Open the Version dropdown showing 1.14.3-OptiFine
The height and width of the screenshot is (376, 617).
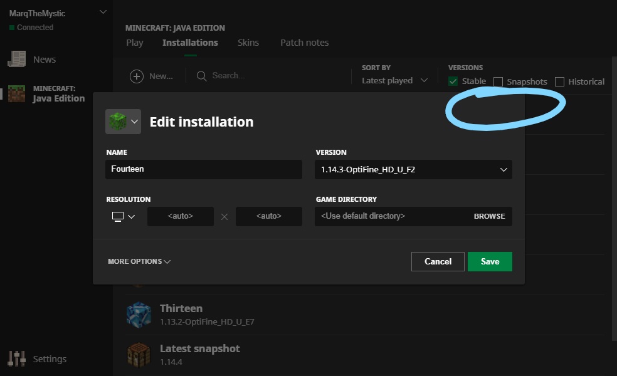click(413, 170)
